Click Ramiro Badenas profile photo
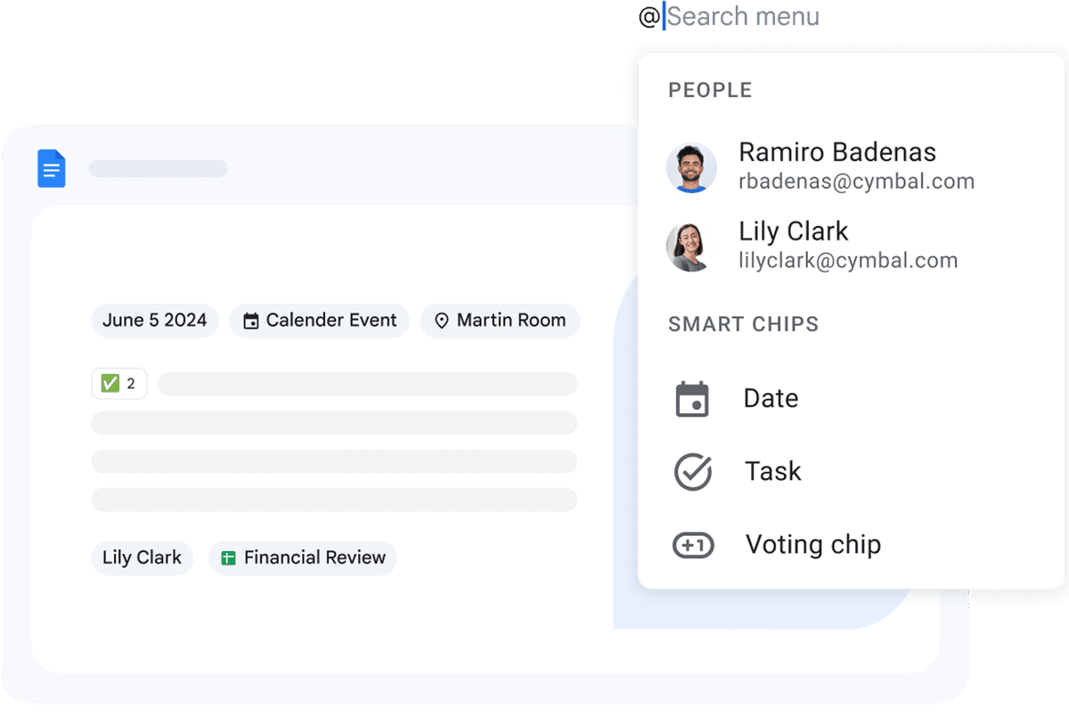The width and height of the screenshot is (1069, 715). tap(691, 167)
